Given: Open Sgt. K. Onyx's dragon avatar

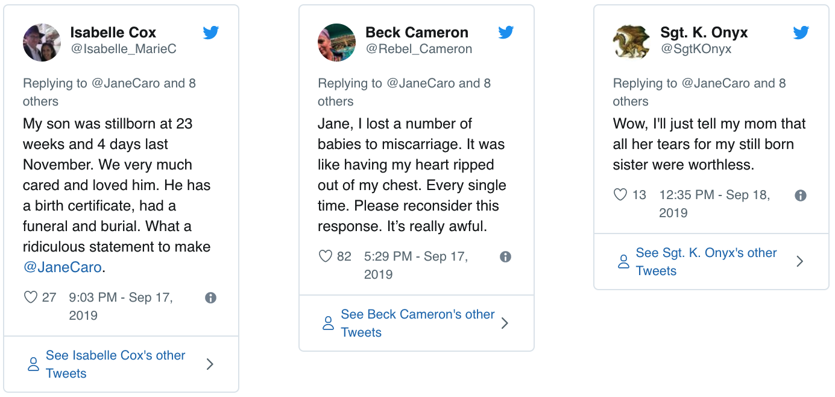Looking at the screenshot, I should click(x=631, y=42).
